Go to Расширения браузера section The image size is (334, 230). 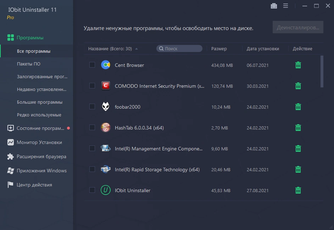coord(41,156)
